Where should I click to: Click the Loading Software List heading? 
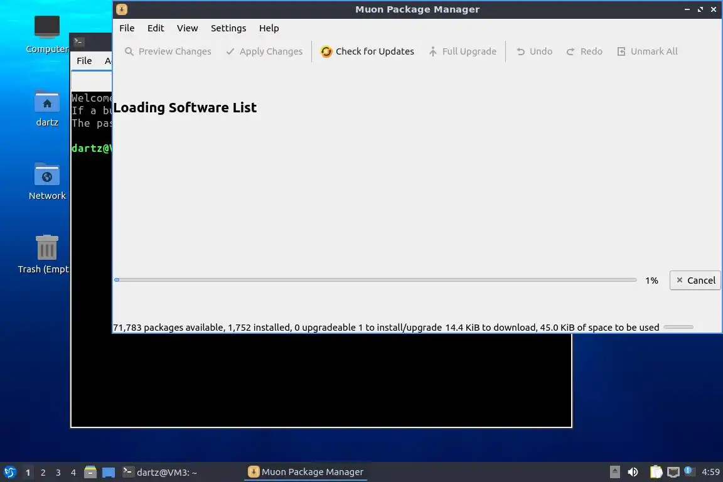pyautogui.click(x=185, y=107)
